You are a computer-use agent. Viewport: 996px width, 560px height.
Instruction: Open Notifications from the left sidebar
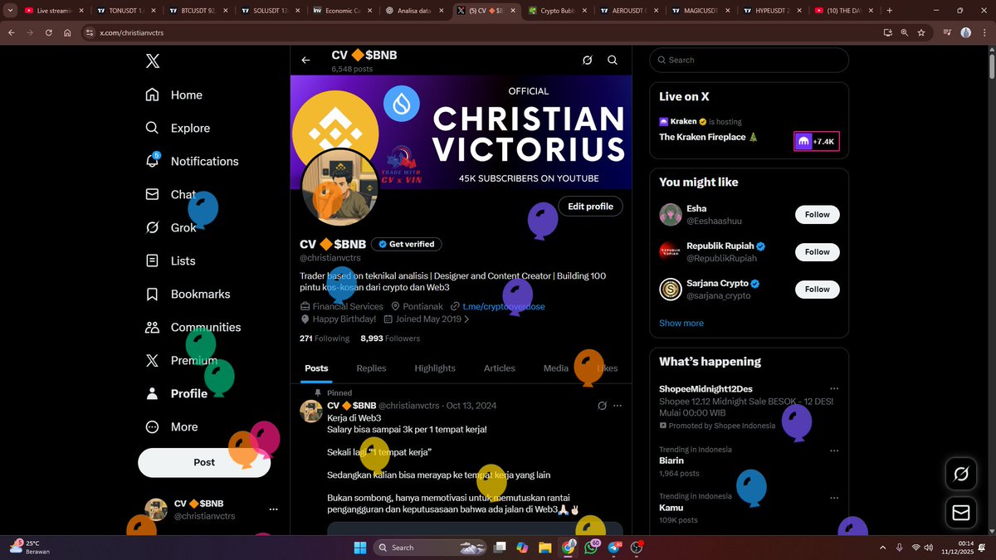[x=190, y=161]
